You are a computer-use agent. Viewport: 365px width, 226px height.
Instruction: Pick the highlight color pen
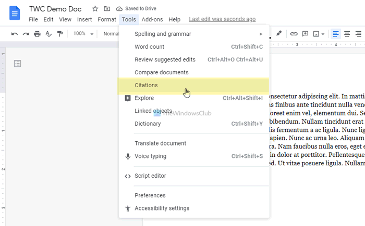279,34
